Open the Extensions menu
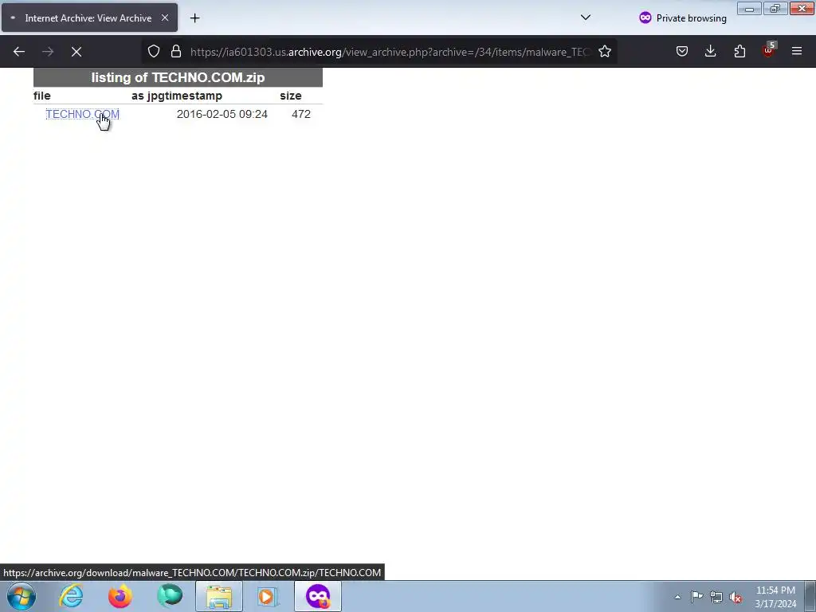This screenshot has width=816, height=612. (x=739, y=52)
